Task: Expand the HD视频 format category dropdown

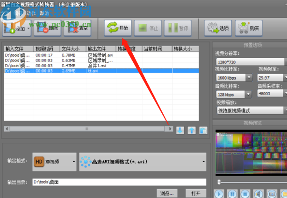Action: (73, 162)
